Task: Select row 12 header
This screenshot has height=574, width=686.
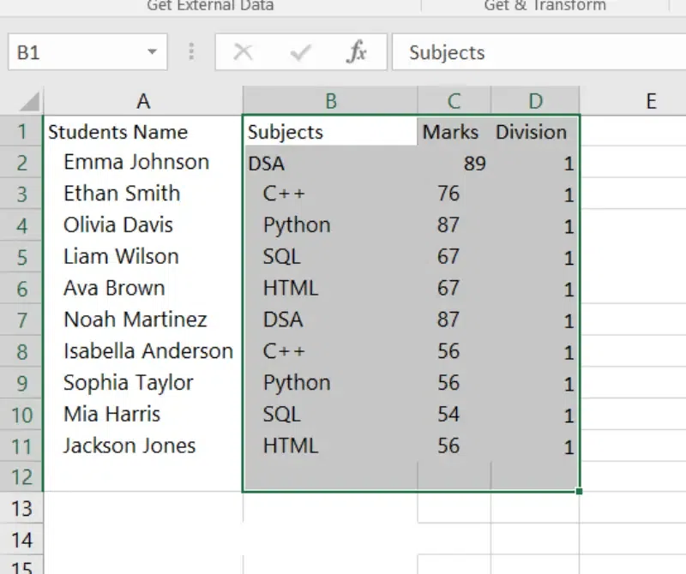Action: 21,476
